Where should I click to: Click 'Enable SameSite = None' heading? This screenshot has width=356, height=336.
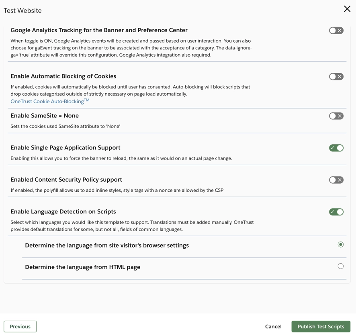pyautogui.click(x=45, y=116)
